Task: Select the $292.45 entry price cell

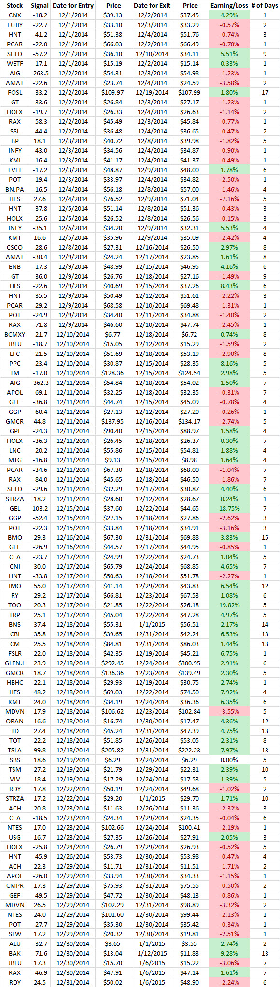Action: [113, 663]
